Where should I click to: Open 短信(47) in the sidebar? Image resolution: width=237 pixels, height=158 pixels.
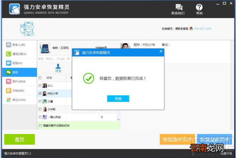(19, 63)
